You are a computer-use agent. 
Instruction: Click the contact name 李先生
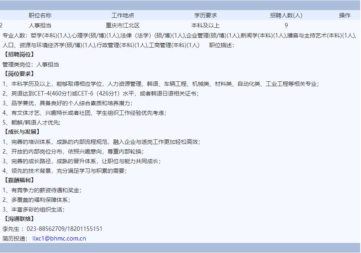[10, 228]
